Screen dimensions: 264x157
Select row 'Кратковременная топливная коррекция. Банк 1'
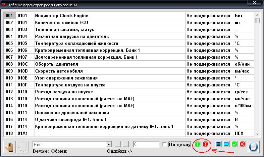click(x=129, y=50)
